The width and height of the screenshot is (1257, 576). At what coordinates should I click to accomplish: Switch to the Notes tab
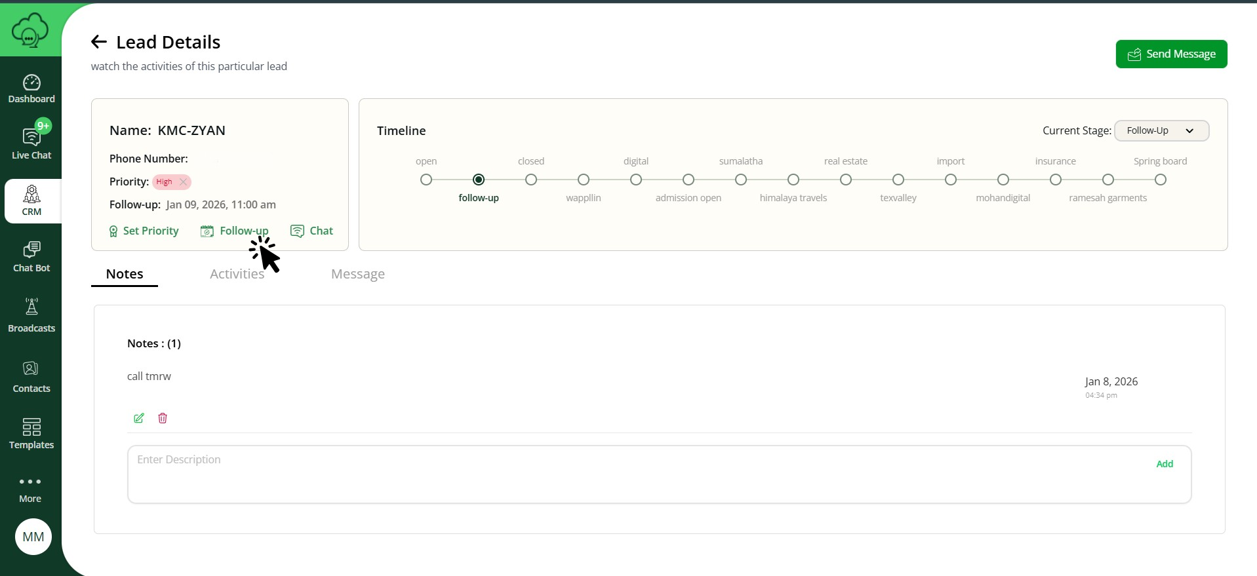click(125, 274)
